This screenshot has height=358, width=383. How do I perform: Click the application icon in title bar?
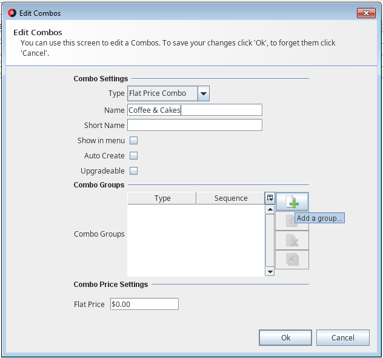(x=12, y=13)
